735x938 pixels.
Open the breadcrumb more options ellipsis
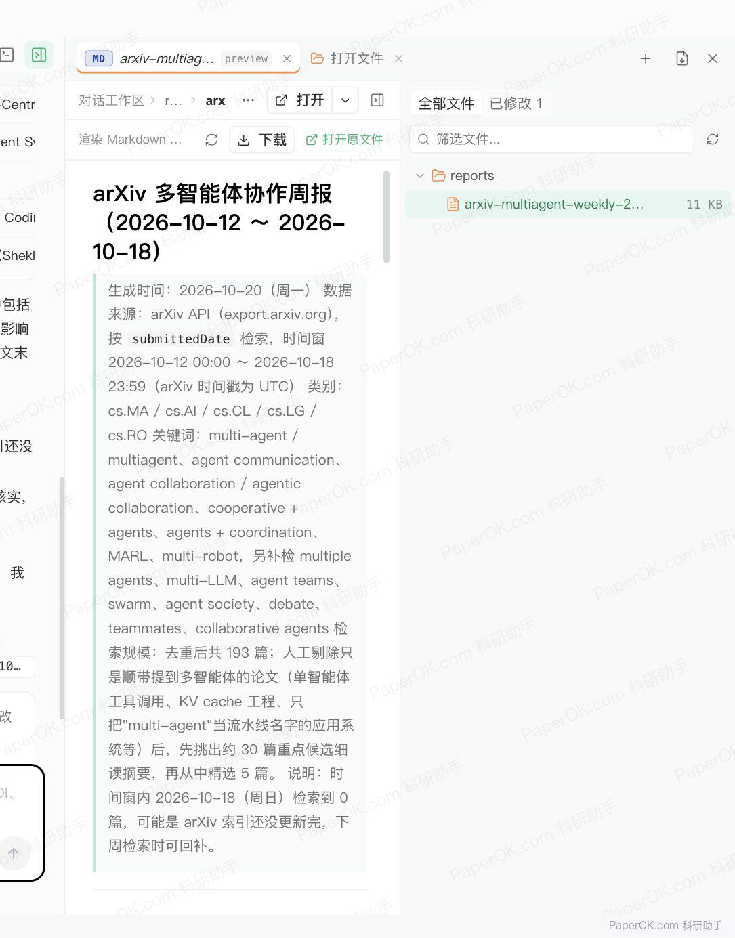[x=248, y=100]
